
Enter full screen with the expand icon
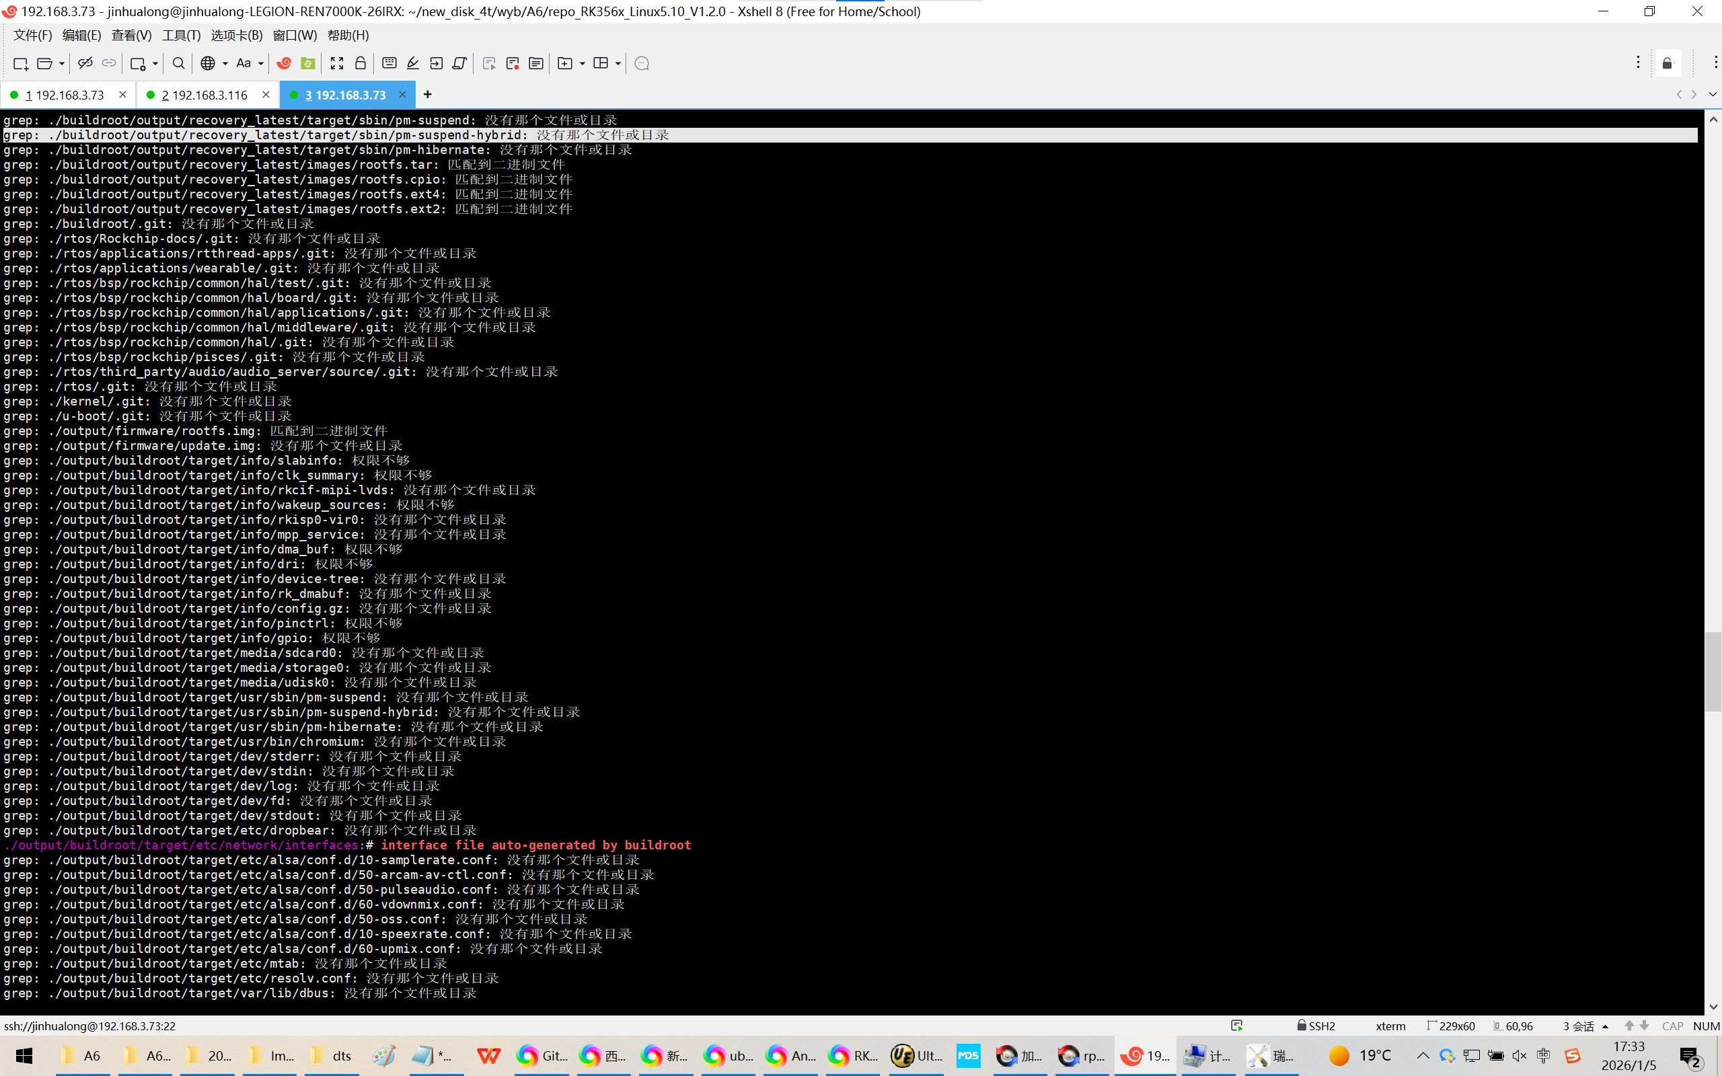(x=336, y=63)
